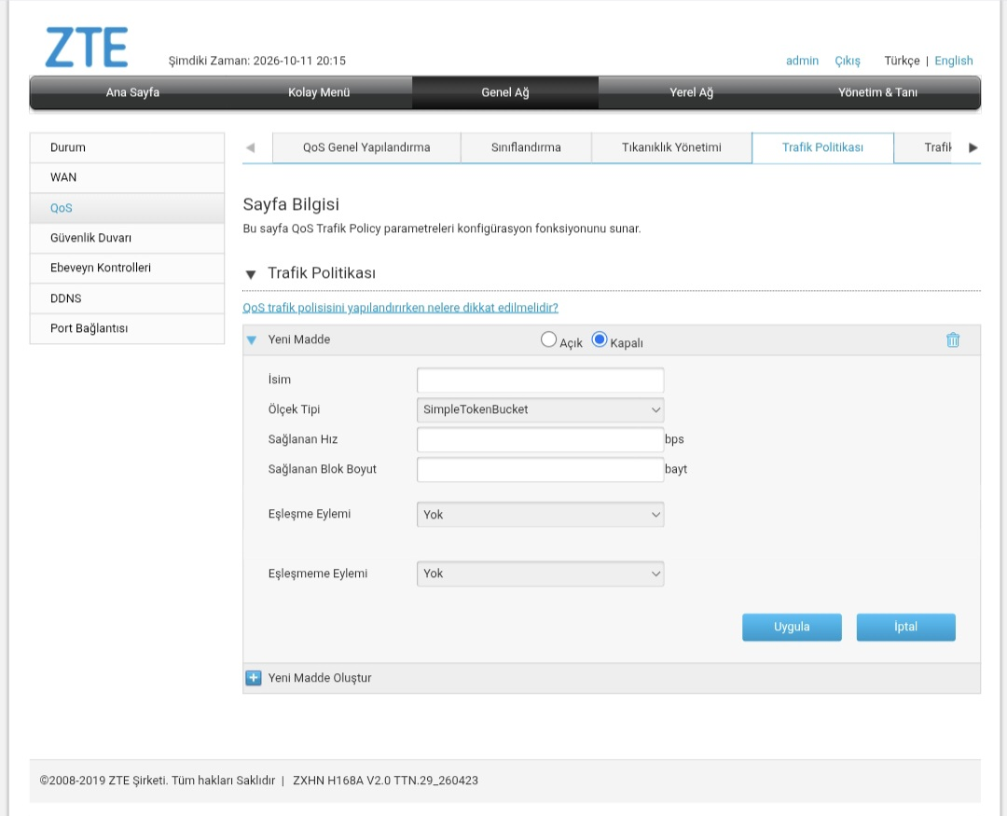Click the Türkçe language text
This screenshot has width=1007, height=816.
(x=902, y=61)
